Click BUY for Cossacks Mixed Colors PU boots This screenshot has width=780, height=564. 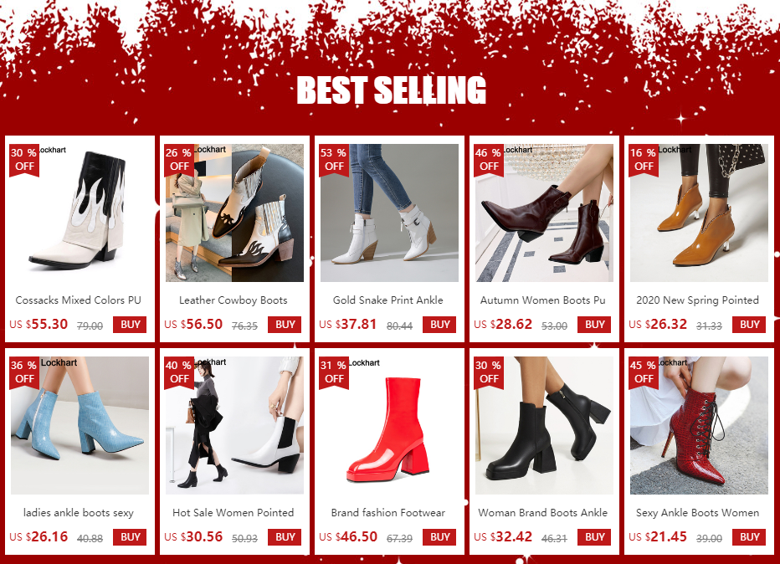(x=130, y=325)
